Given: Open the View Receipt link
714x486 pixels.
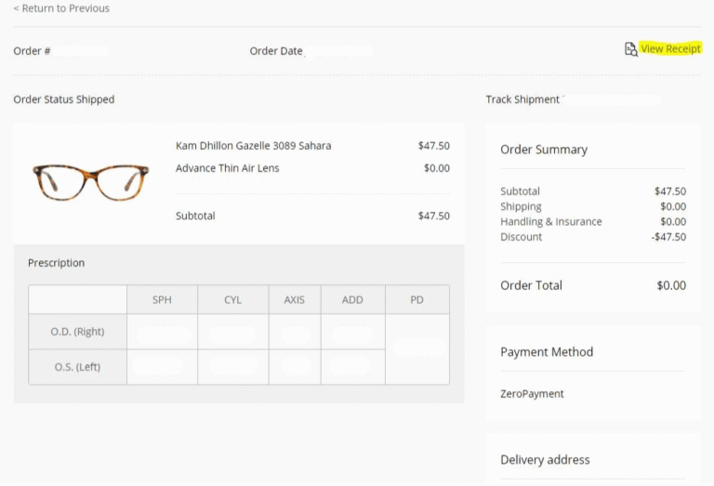Looking at the screenshot, I should tap(670, 48).
